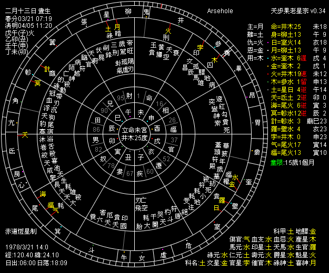Select the yellow 天 marker at left edge

coord(24,135)
